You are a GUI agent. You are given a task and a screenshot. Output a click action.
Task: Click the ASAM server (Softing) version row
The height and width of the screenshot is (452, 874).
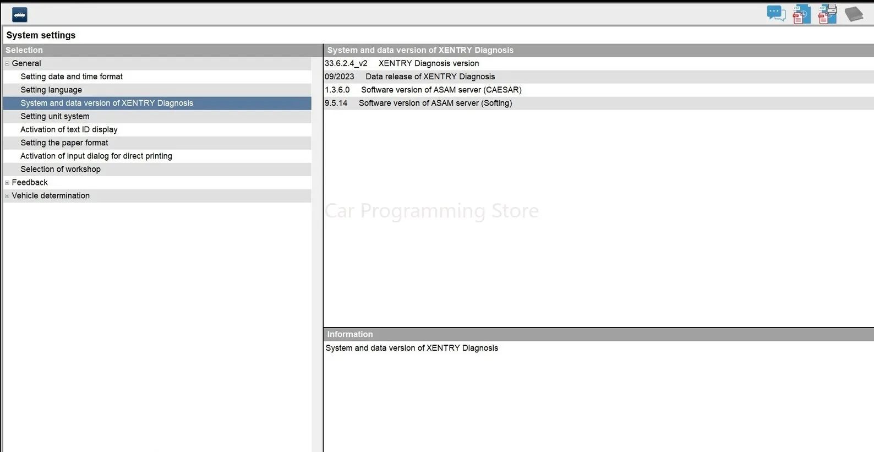click(x=599, y=103)
